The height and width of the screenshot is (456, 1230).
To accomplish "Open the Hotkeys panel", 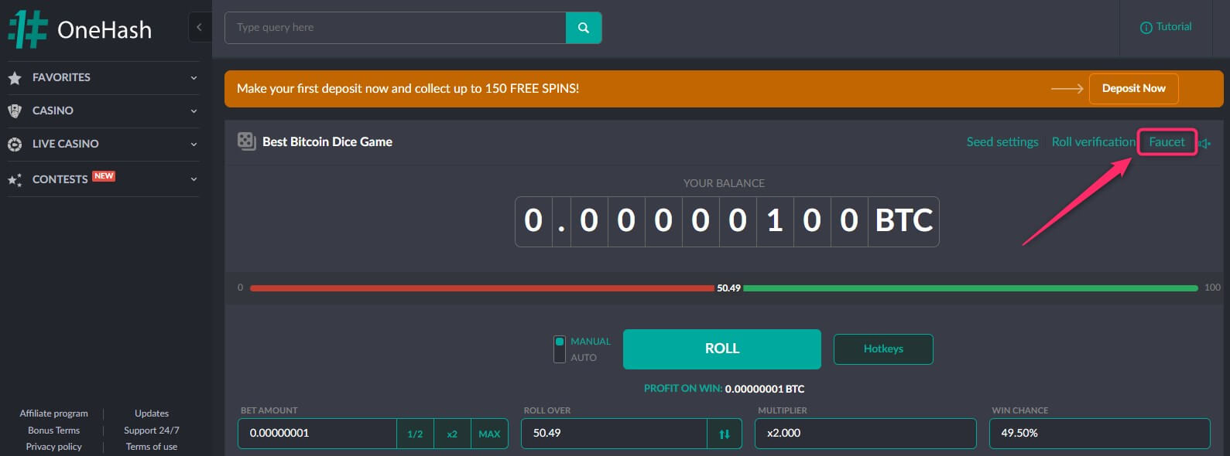I will 883,349.
